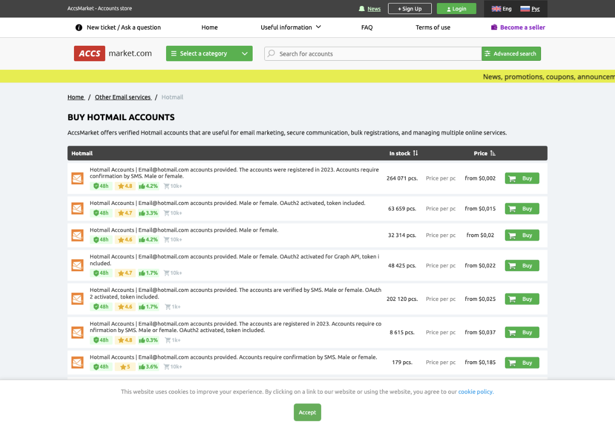
Task: Click the 10k+ cart badge in the $0,02 row
Action: pyautogui.click(x=173, y=240)
